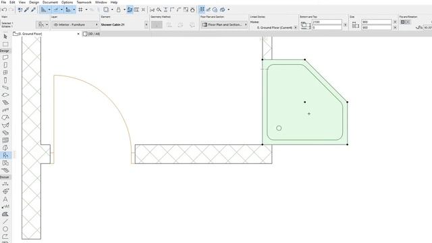Image resolution: width=432 pixels, height=243 pixels.
Task: Toggle the highlighted mirror button in Flip and Rotation
Action: pyautogui.click(x=402, y=22)
